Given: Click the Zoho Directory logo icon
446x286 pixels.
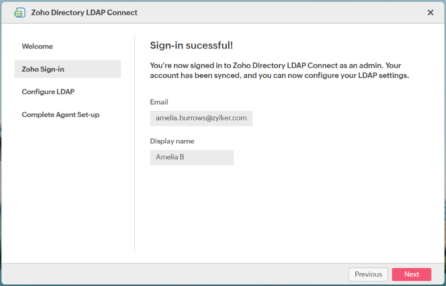Looking at the screenshot, I should click(x=20, y=12).
